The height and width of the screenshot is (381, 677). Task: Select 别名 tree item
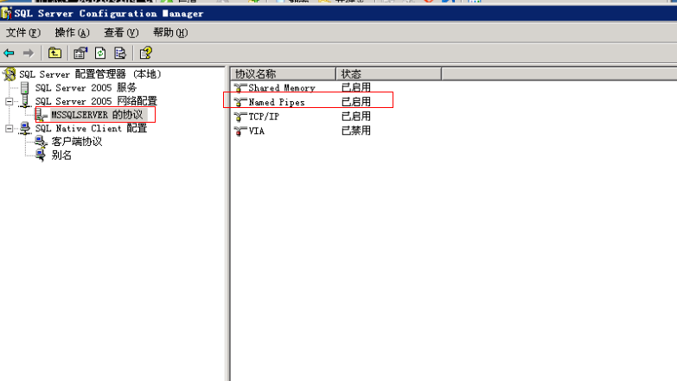(x=61, y=155)
